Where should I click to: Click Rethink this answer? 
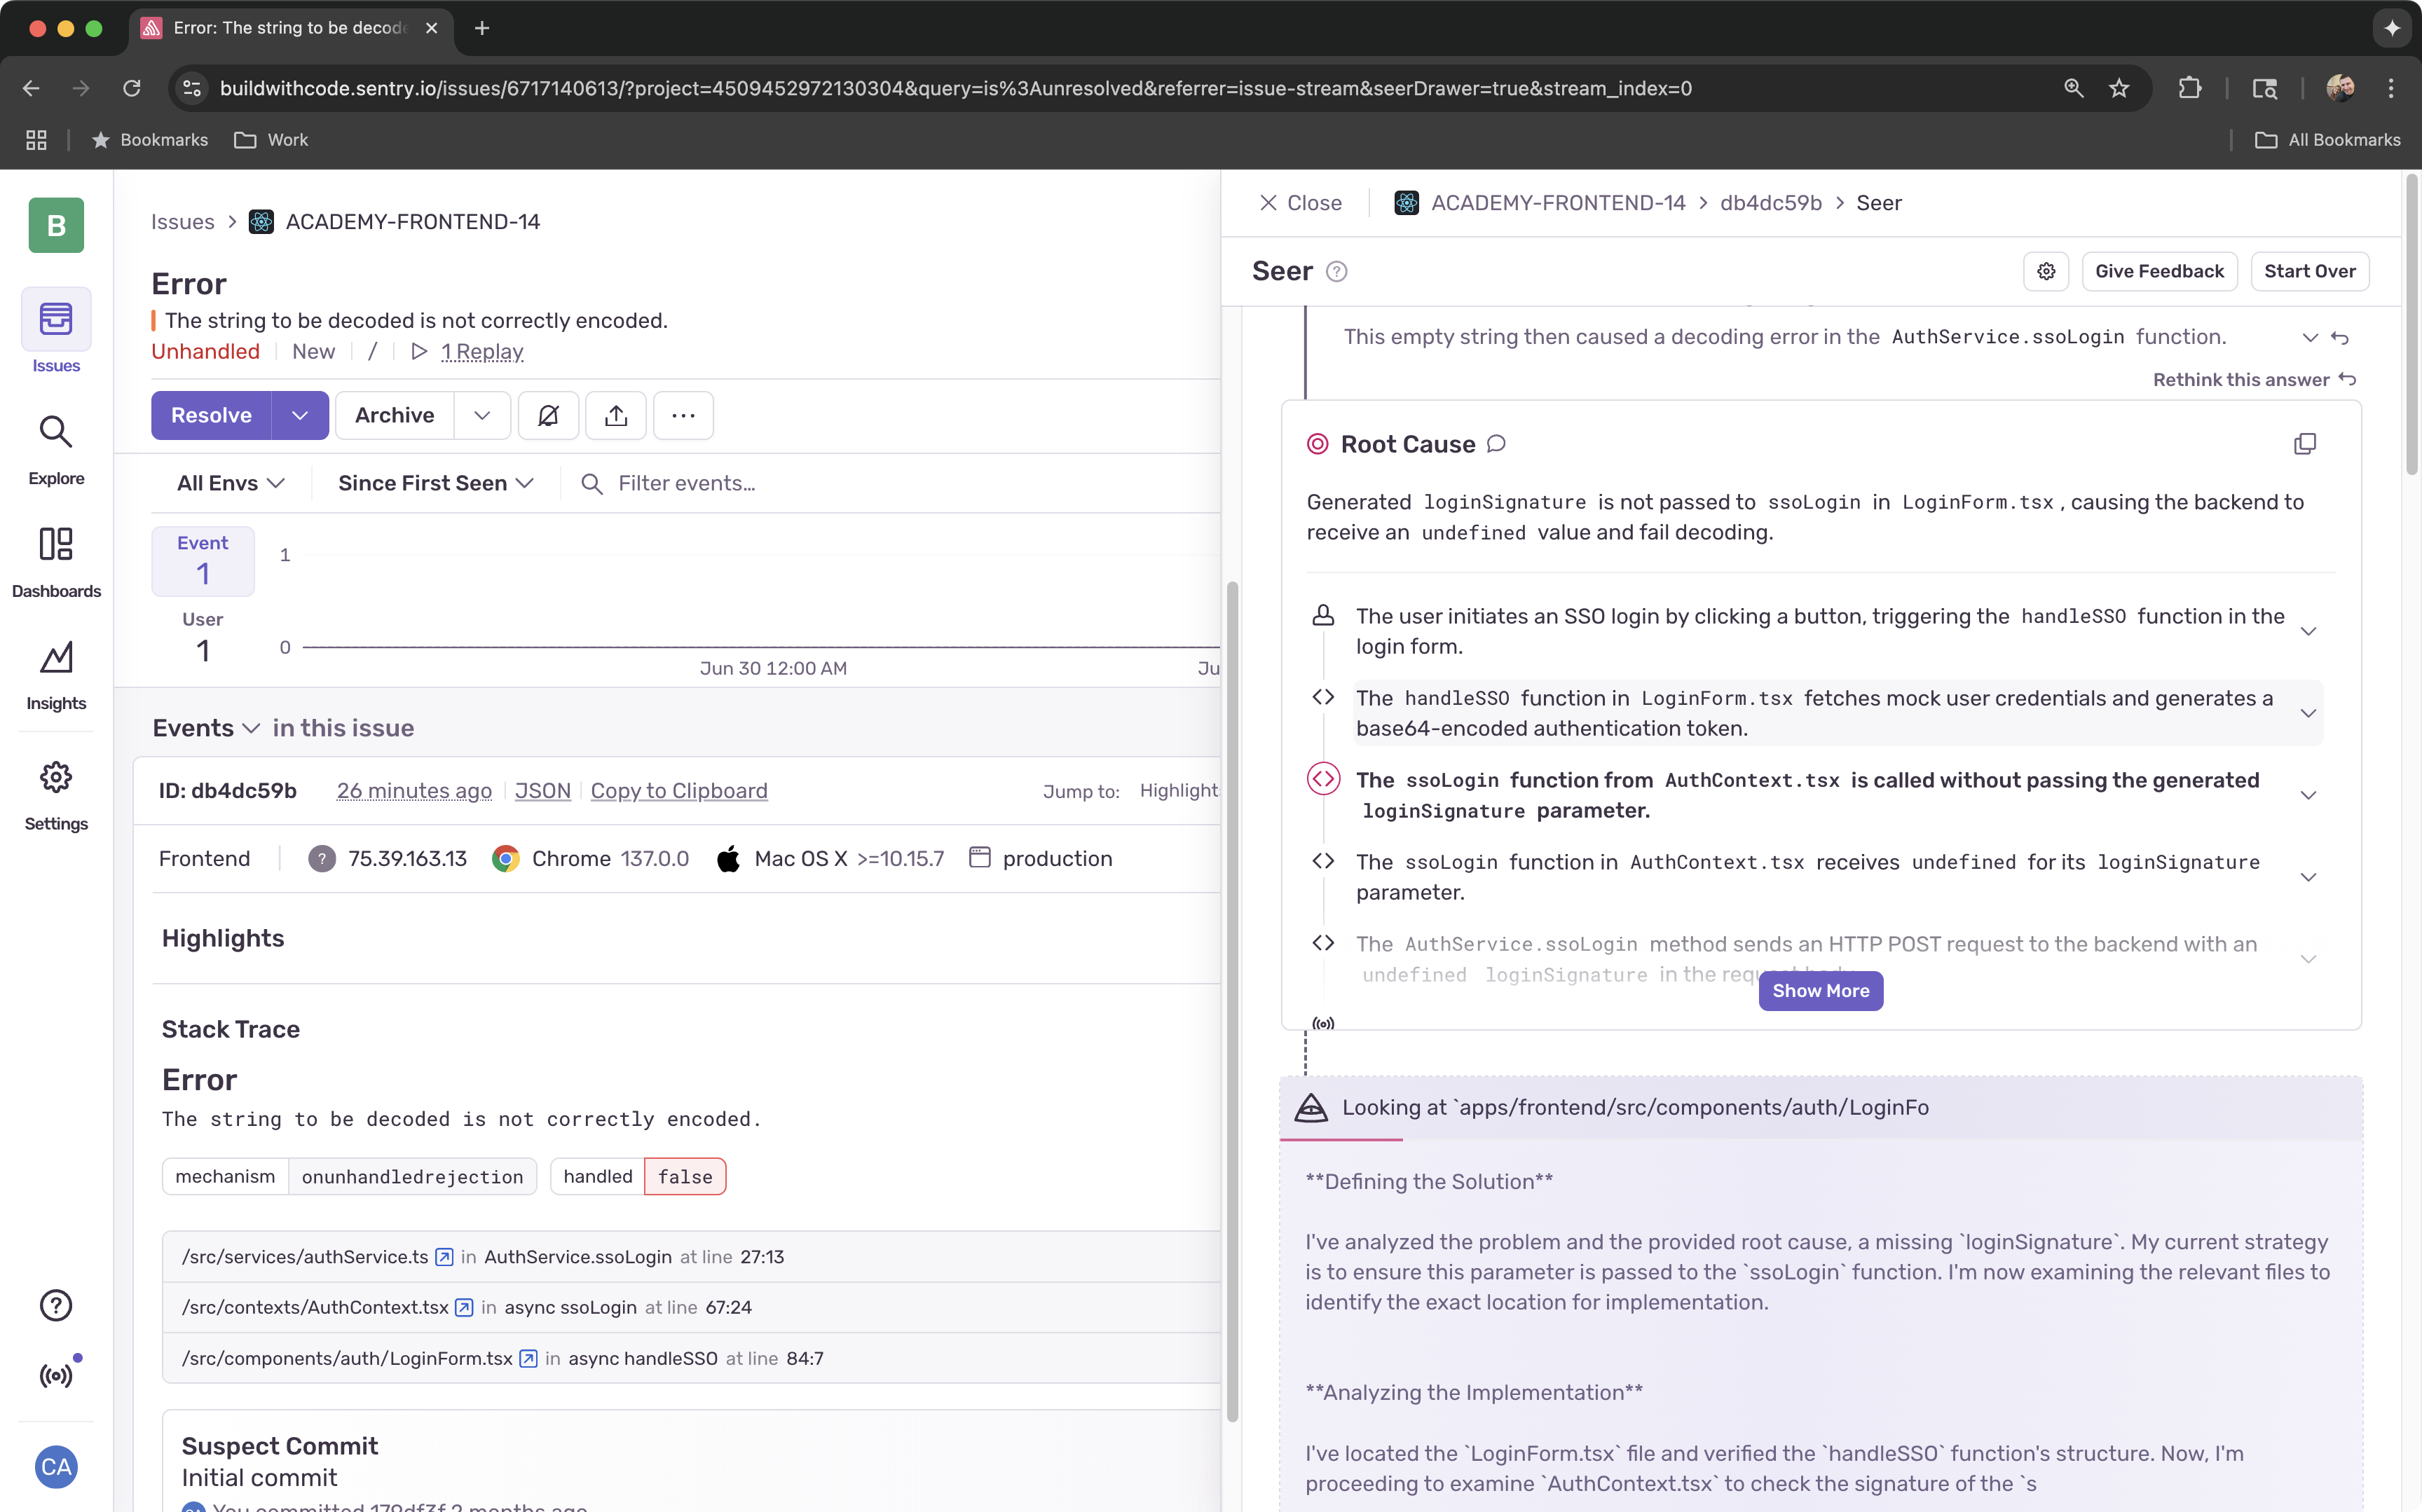[2254, 379]
